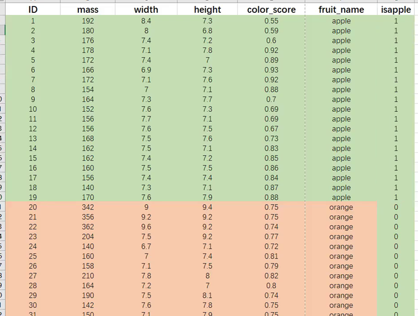418x316 pixels.
Task: Click color_score 0.83 in ID 14 row
Action: [x=271, y=148]
